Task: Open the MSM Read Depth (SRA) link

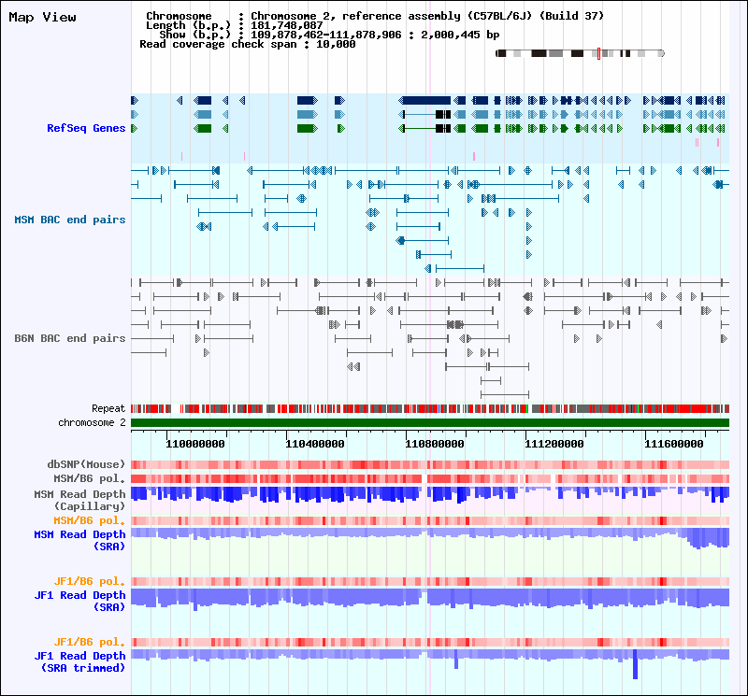Action: pos(79,541)
